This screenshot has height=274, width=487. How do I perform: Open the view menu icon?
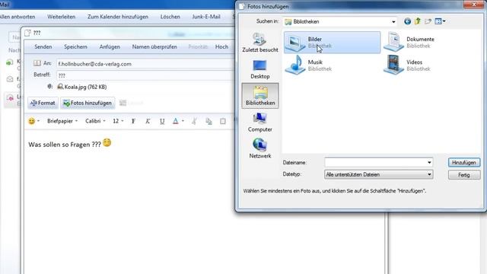(440, 21)
